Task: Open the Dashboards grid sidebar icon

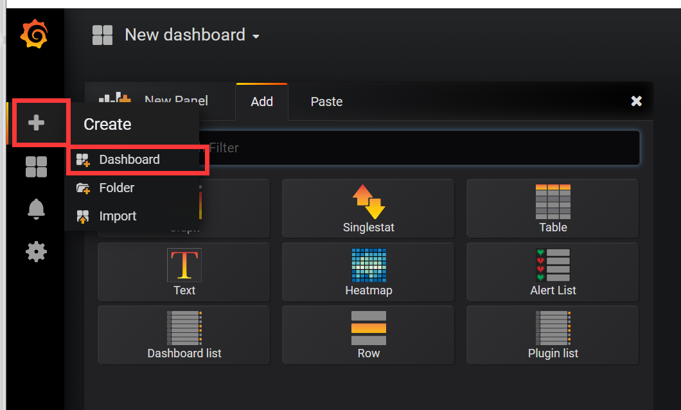Action: point(36,167)
